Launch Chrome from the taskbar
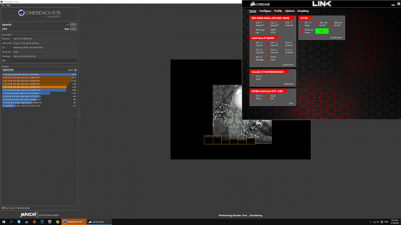The width and height of the screenshot is (401, 225). pyautogui.click(x=57, y=222)
